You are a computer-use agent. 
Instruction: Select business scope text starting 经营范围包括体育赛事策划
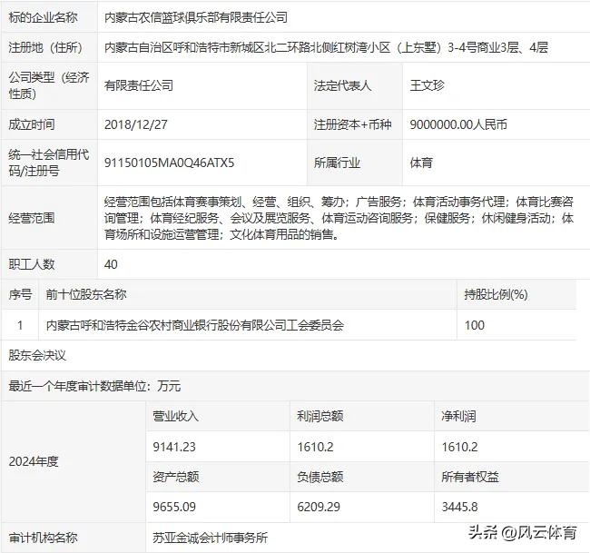coord(339,218)
